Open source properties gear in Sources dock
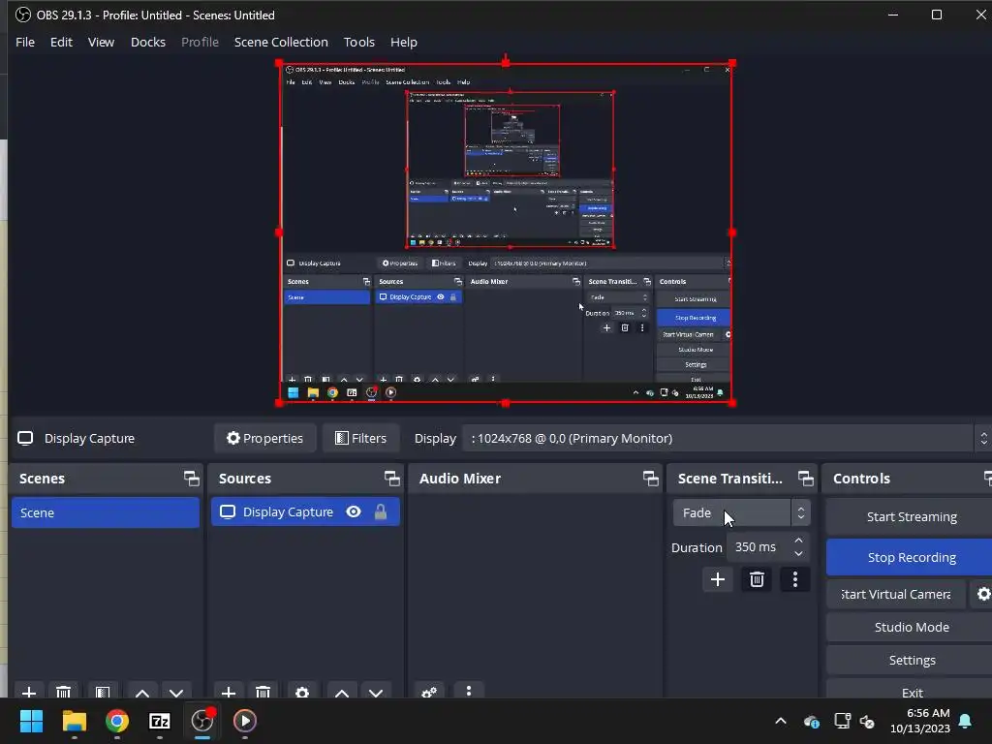This screenshot has height=744, width=992. pyautogui.click(x=302, y=692)
